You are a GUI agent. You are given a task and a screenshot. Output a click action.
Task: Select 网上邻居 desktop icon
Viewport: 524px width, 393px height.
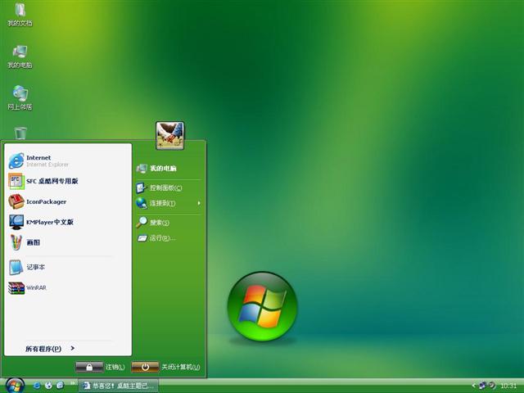point(20,98)
